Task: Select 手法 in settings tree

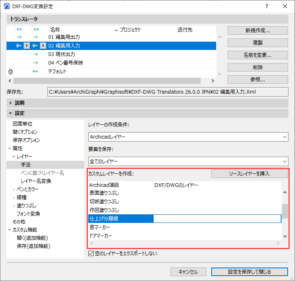Action: coord(26,164)
